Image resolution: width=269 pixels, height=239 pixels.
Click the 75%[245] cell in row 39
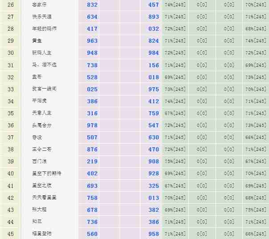pos(175,162)
